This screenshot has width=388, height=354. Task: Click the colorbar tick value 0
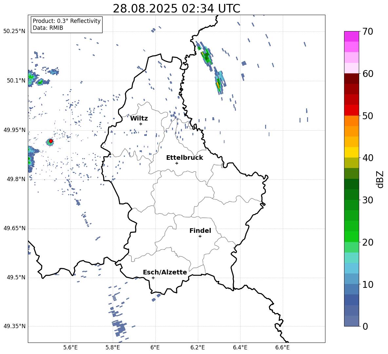click(365, 326)
